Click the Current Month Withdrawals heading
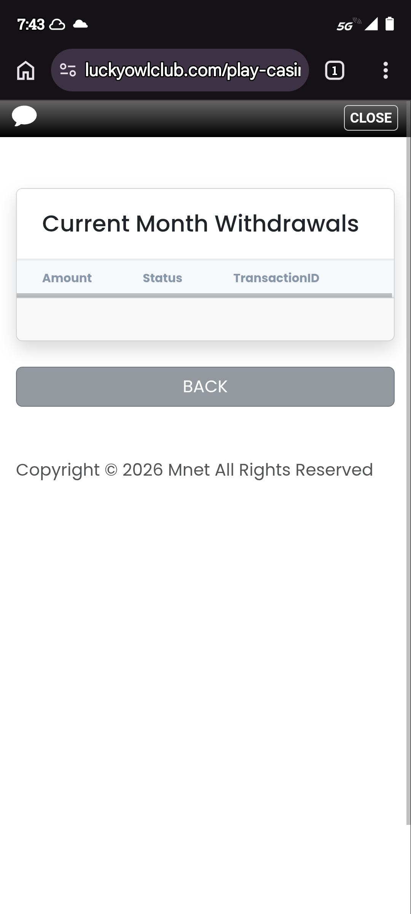Viewport: 411px width, 914px height. [201, 224]
